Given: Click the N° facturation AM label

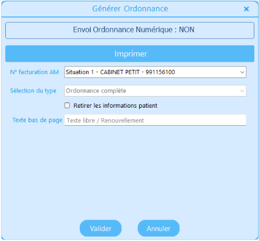Looking at the screenshot, I should tap(34, 72).
